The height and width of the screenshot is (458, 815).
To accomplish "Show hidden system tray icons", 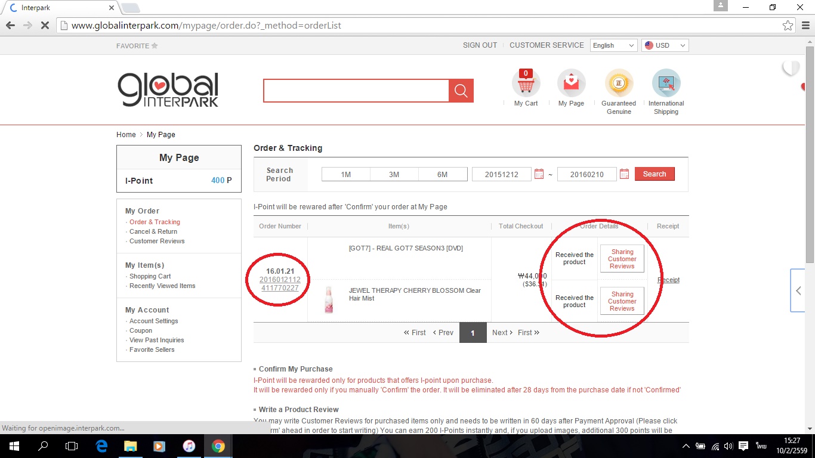I will click(x=686, y=446).
